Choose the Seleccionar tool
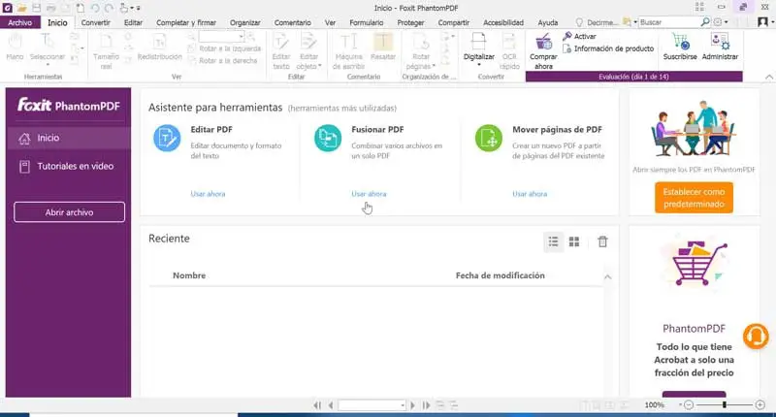The width and height of the screenshot is (776, 417). [x=47, y=48]
